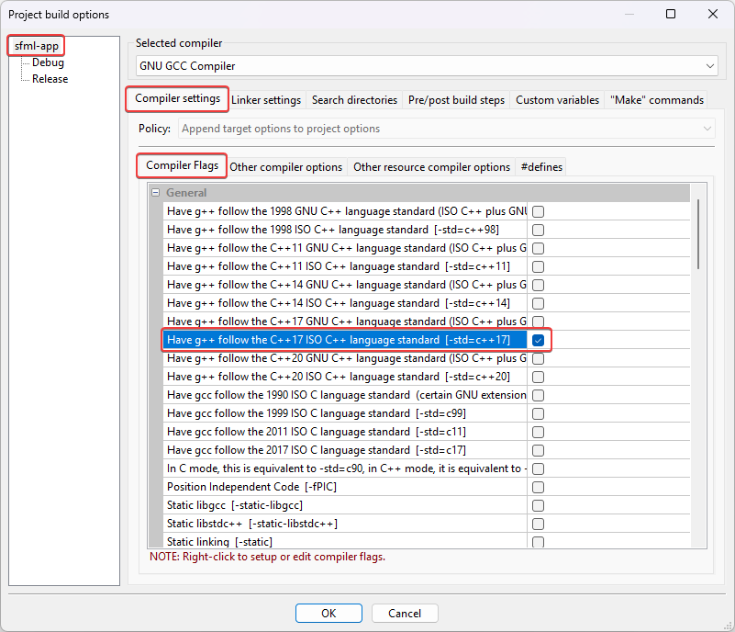The width and height of the screenshot is (735, 632).
Task: Switch to the #defines tab
Action: [x=540, y=166]
